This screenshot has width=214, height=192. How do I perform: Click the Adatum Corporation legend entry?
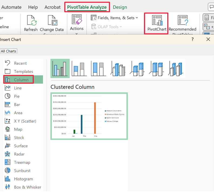[113, 111]
